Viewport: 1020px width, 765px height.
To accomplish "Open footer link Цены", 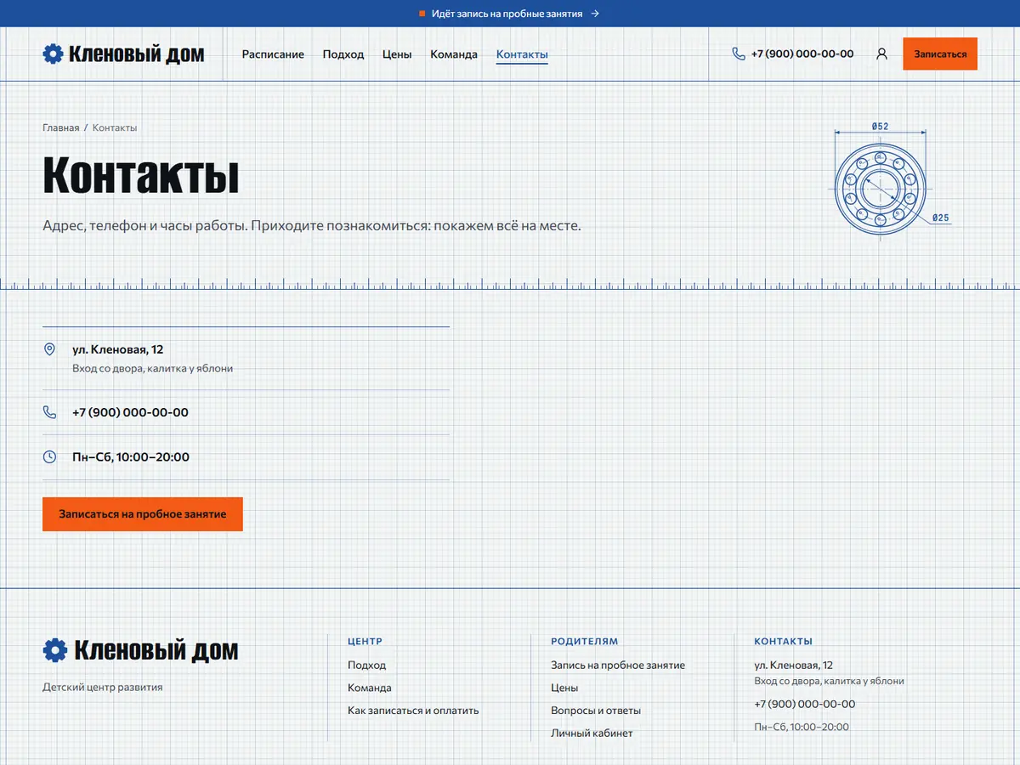I will 564,688.
